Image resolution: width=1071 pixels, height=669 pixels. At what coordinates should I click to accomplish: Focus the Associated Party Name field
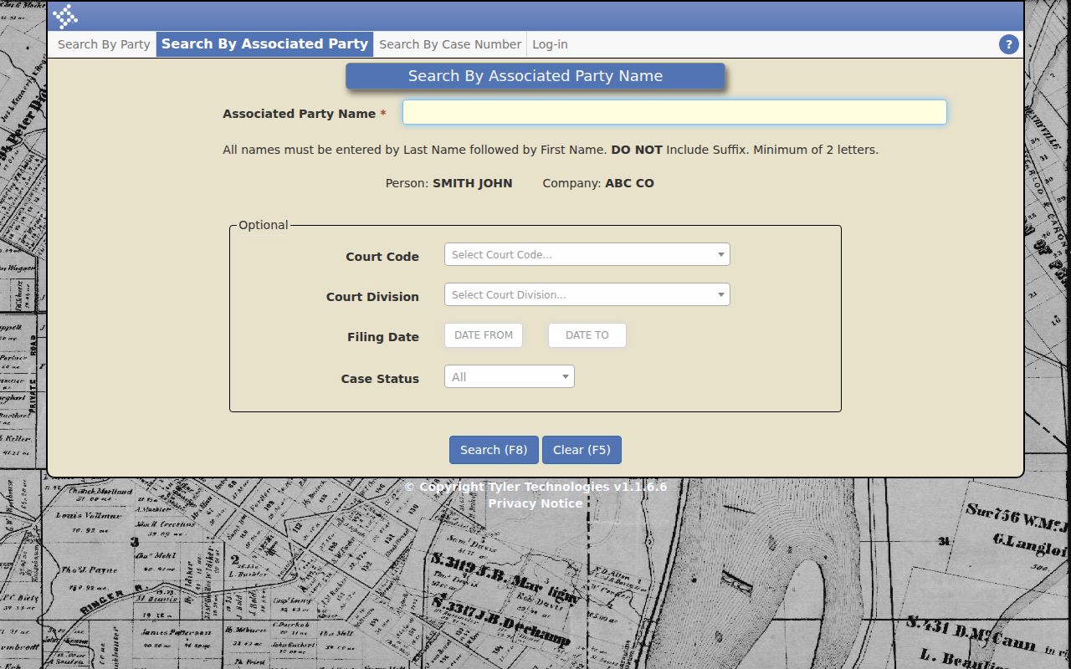[674, 112]
